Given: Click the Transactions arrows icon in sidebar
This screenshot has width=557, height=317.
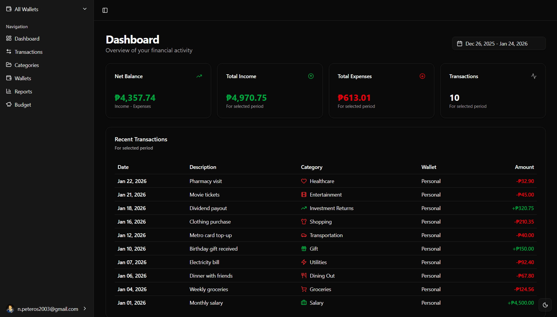Looking at the screenshot, I should [9, 51].
